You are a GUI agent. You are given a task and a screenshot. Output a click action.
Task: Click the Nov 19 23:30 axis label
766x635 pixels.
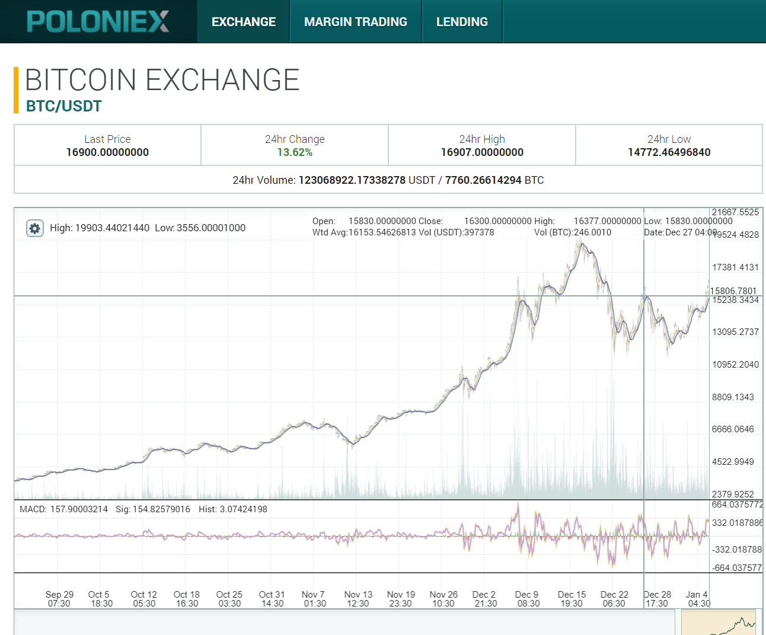tap(401, 599)
